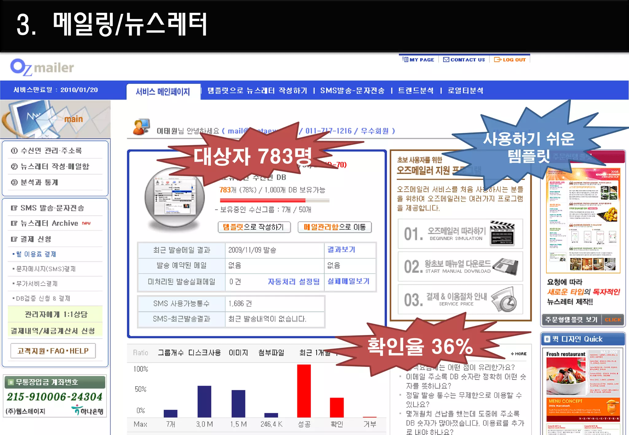Image resolution: width=629 pixels, height=435 pixels.
Task: Select 이미지 chart tab
Action: click(238, 353)
